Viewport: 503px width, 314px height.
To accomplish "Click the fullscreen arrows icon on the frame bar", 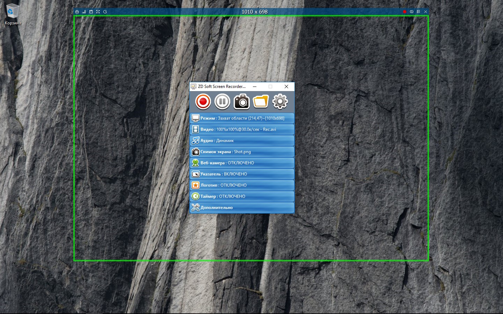I will click(98, 12).
